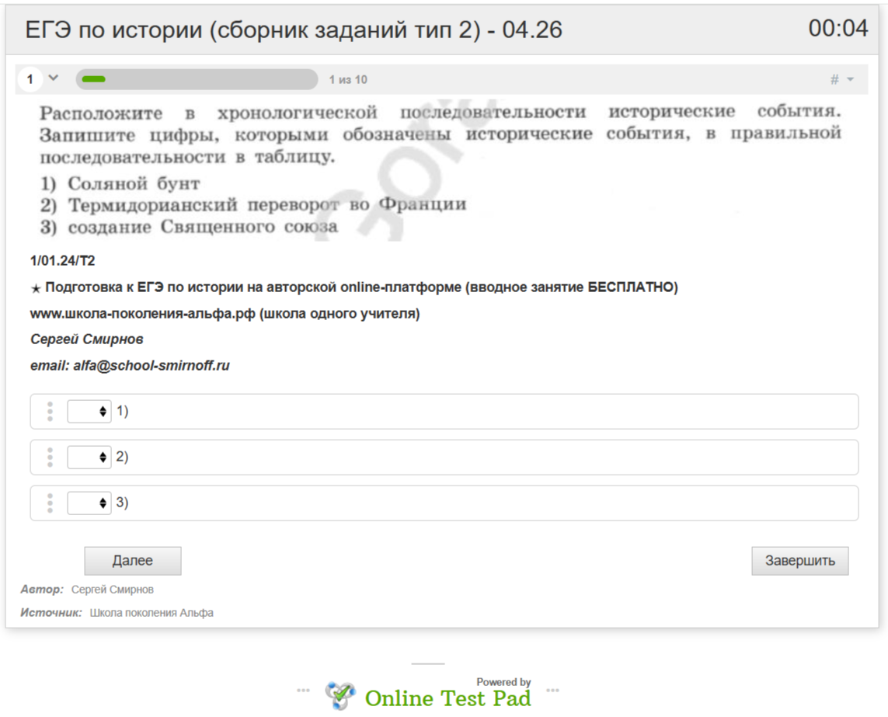The height and width of the screenshot is (717, 888).
Task: Expand question number chevron next to 1
Action: (53, 78)
